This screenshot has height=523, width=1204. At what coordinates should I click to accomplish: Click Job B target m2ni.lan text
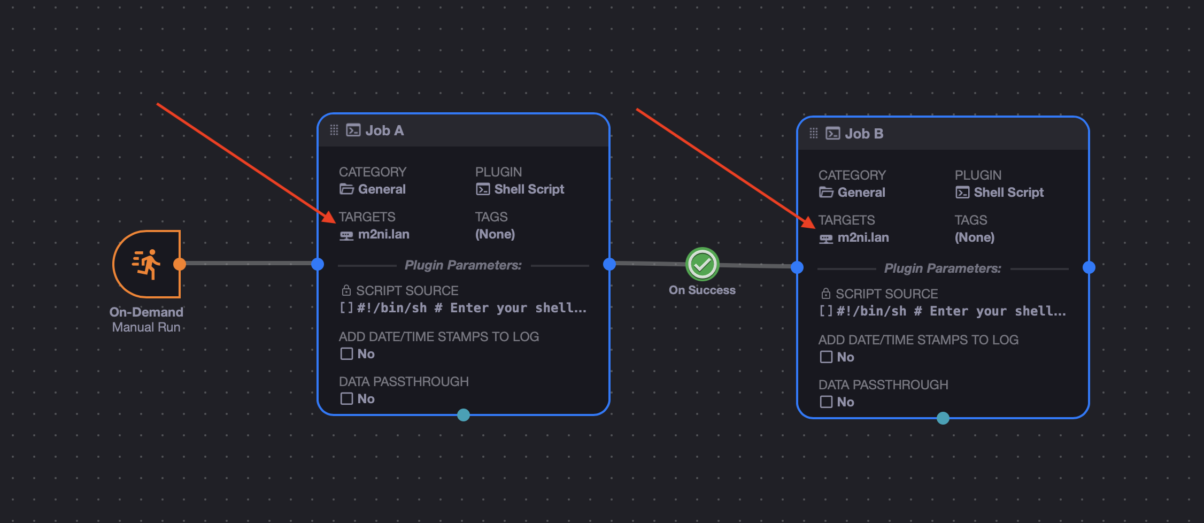coord(863,237)
